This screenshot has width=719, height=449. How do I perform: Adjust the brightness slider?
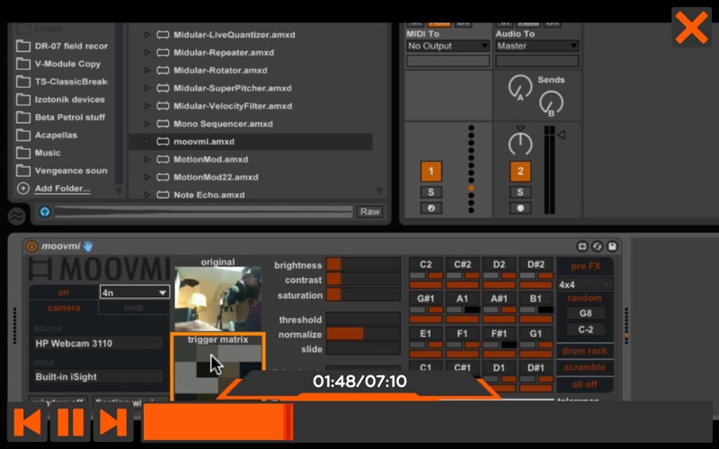[363, 265]
